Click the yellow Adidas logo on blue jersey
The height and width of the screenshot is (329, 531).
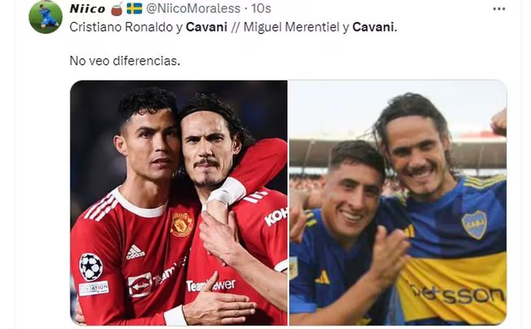point(322,278)
